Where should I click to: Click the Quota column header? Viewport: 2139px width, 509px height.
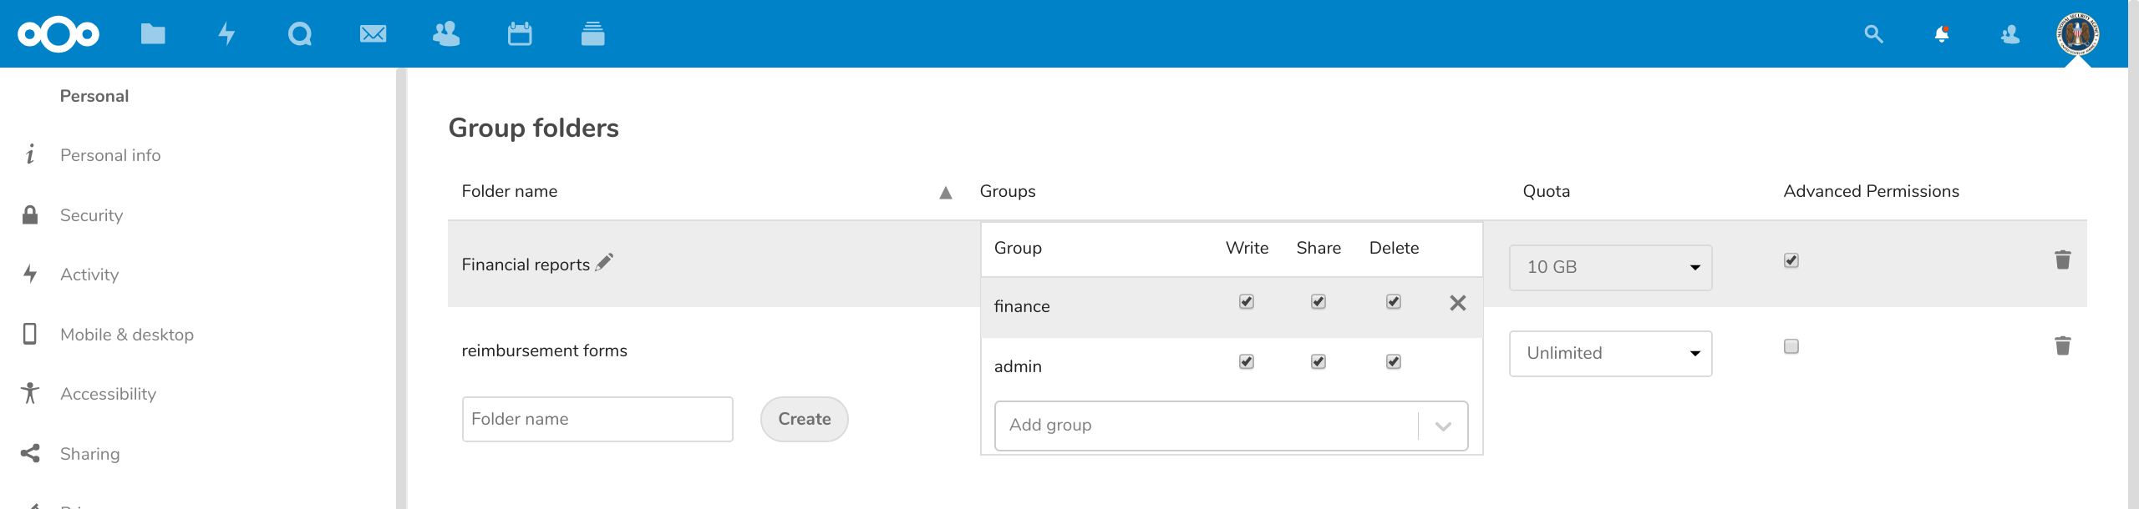[x=1547, y=191]
